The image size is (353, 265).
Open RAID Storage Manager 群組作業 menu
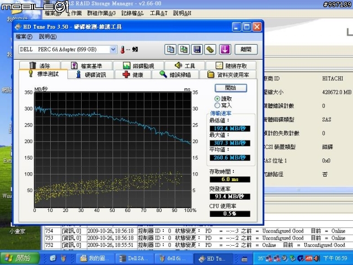coord(101,13)
